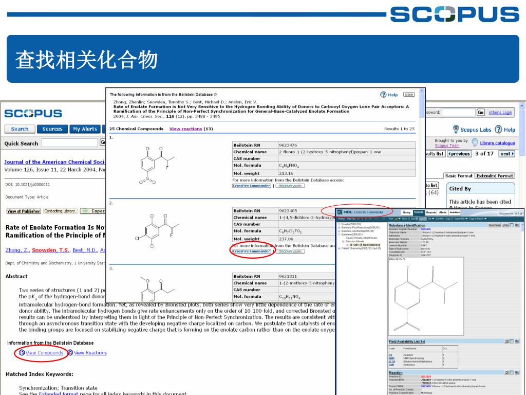The height and width of the screenshot is (395, 526).
Task: Click copy icon in Substance Identification header
Action: point(517,225)
